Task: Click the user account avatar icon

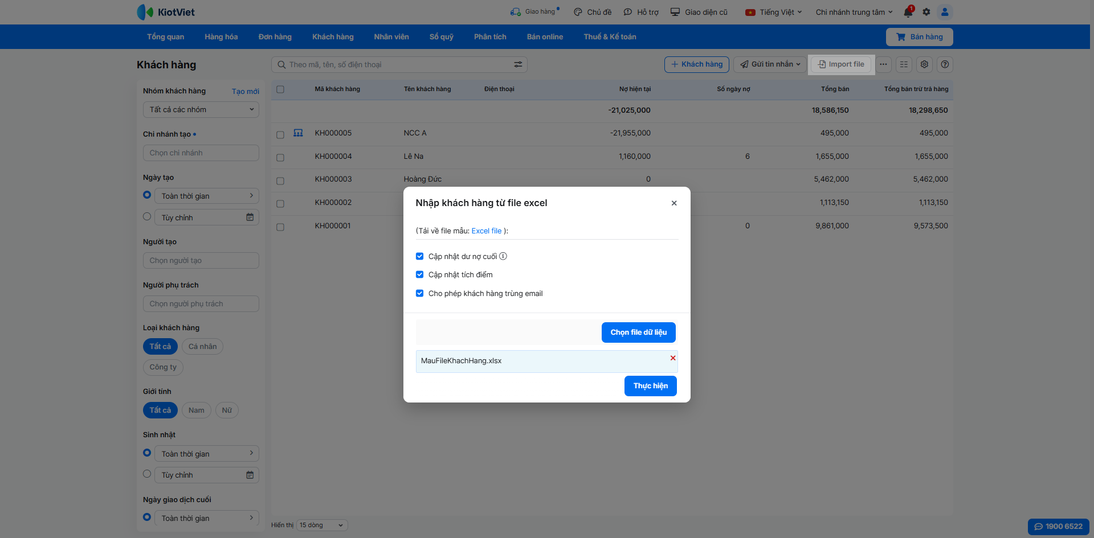Action: [945, 12]
